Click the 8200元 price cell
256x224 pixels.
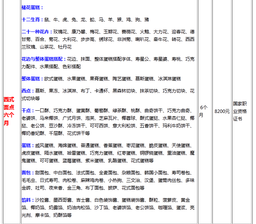tap(222, 111)
